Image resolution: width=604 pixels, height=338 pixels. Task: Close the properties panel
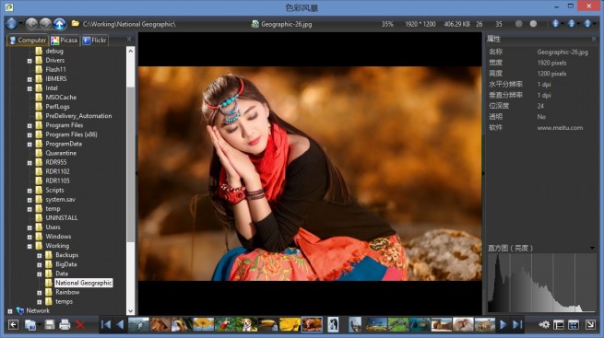[x=594, y=39]
